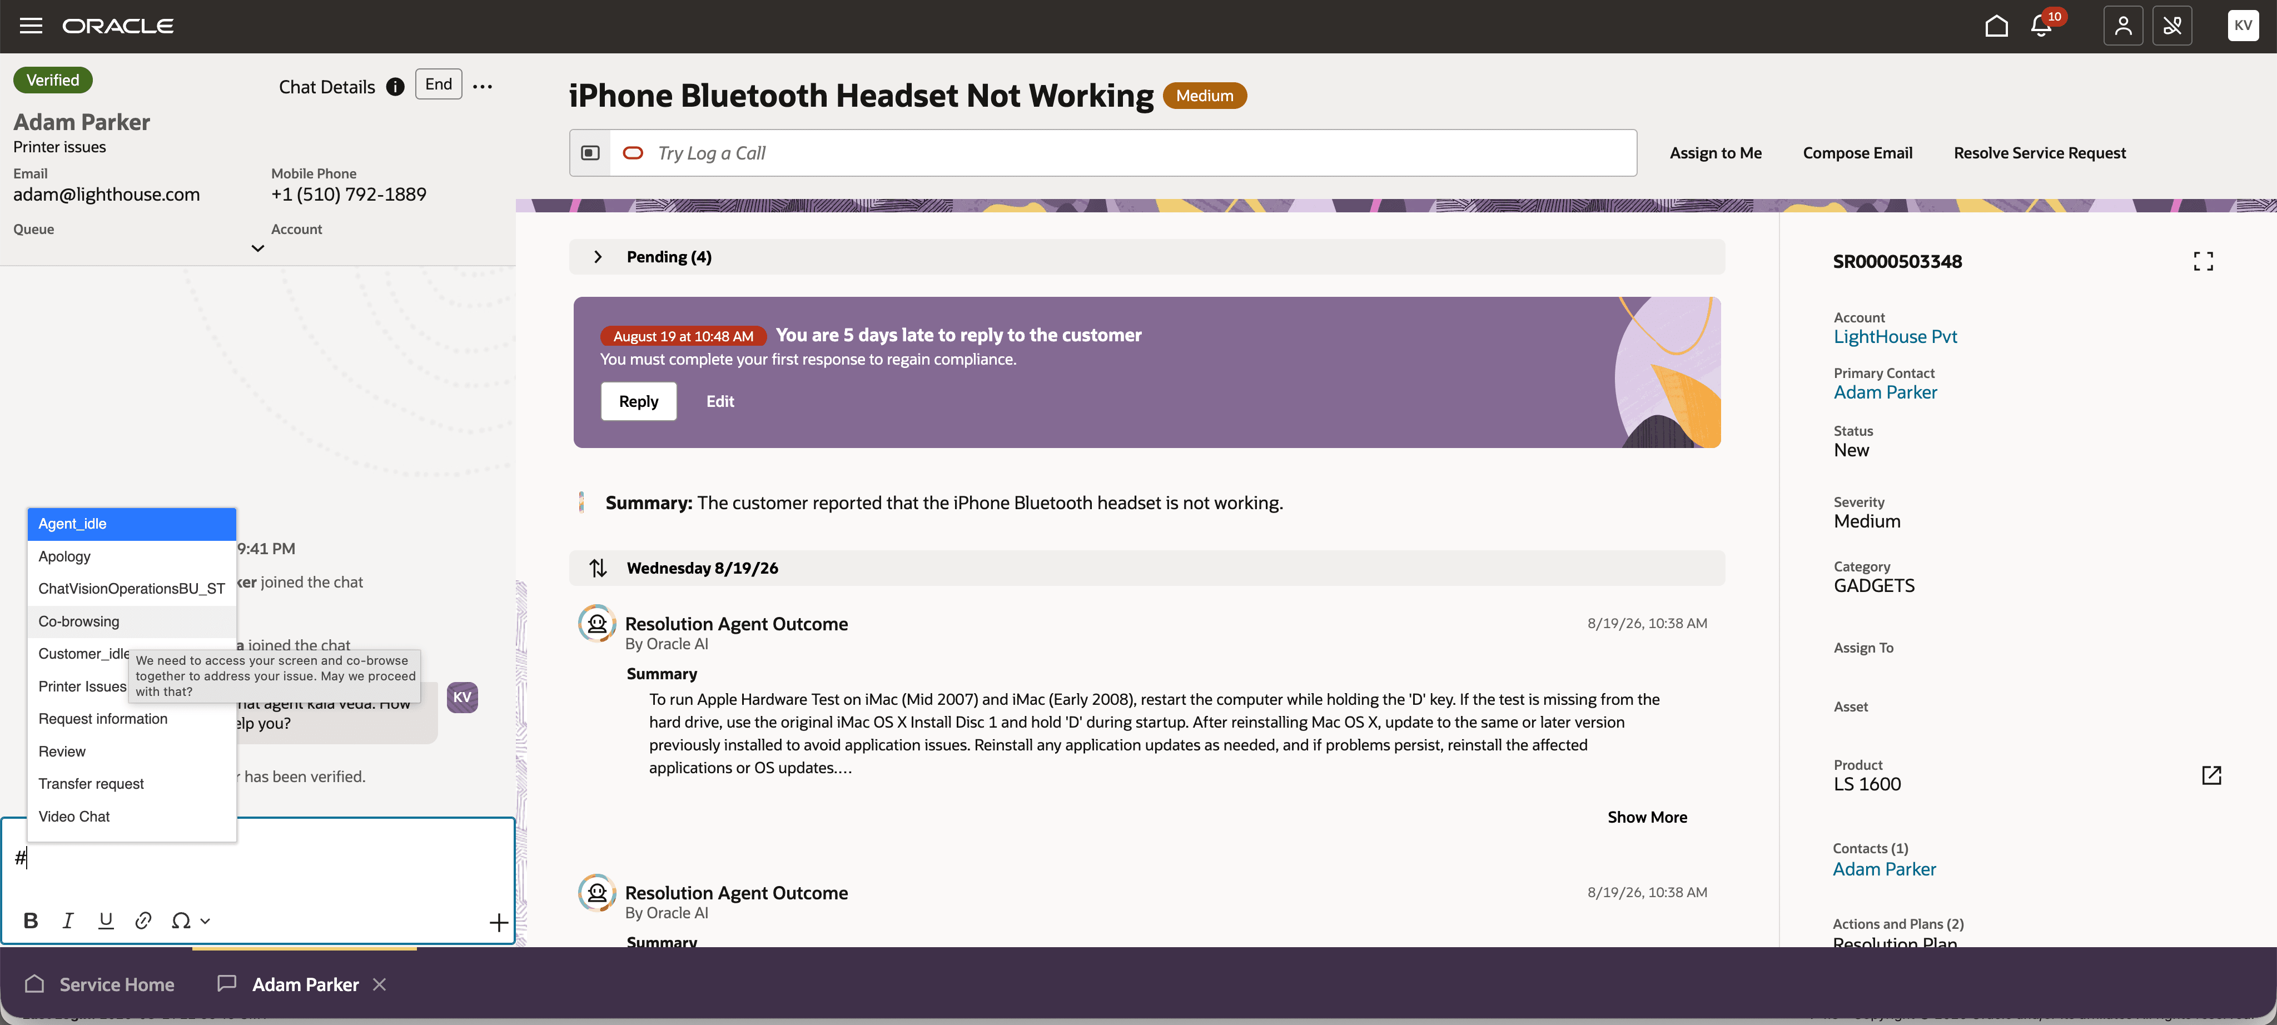Click second Resolution Agent Outcome avatar icon
The width and height of the screenshot is (2277, 1025).
tap(596, 893)
